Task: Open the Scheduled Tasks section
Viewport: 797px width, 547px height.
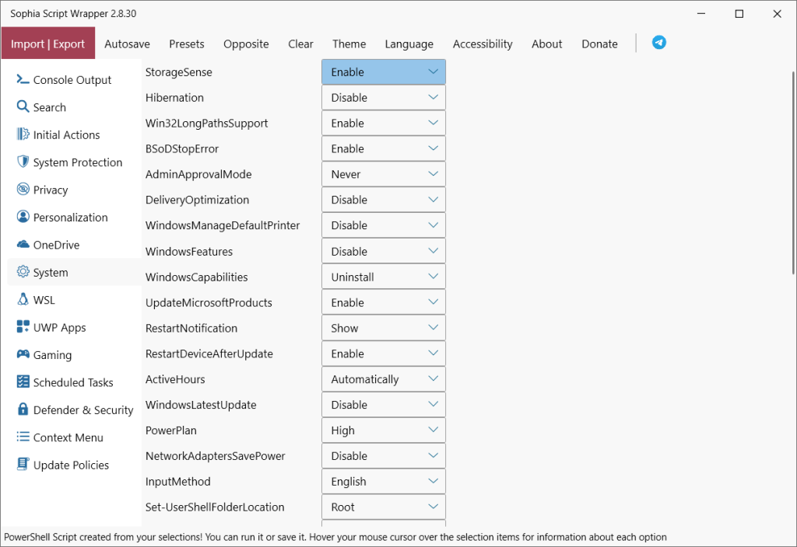Action: 74,382
